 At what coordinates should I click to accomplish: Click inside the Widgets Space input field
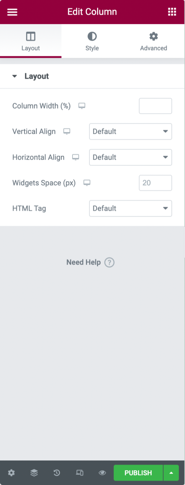(x=155, y=183)
